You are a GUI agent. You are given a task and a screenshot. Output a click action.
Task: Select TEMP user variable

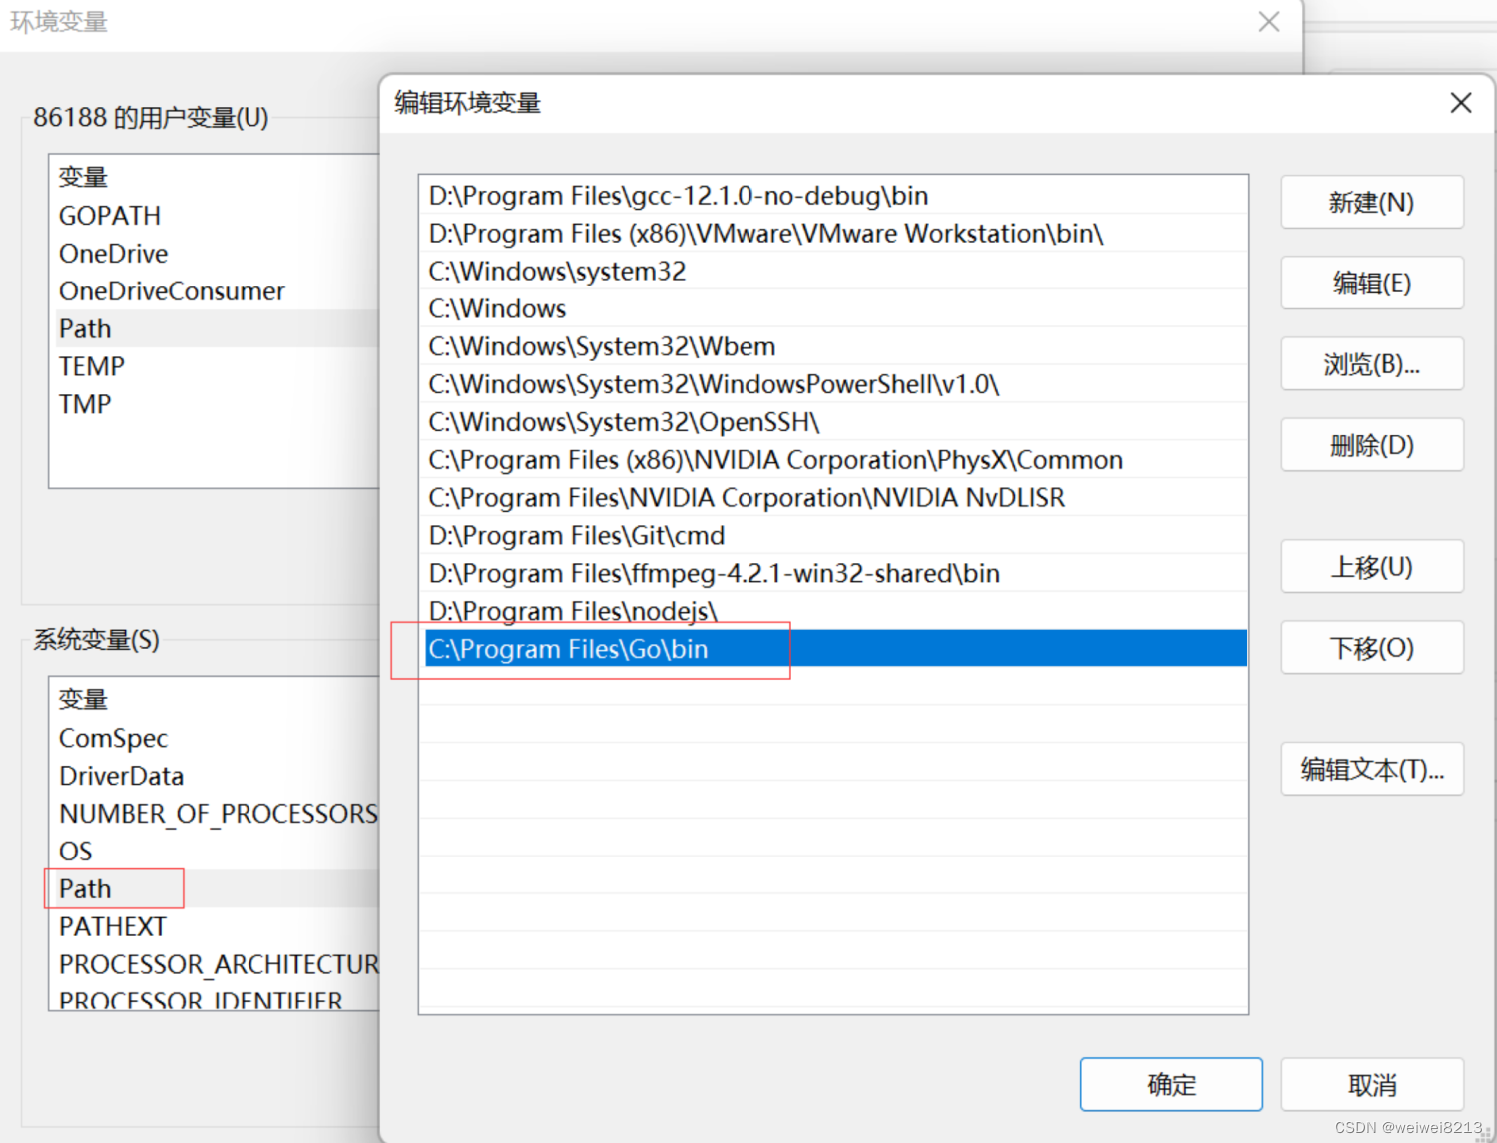[x=215, y=367]
